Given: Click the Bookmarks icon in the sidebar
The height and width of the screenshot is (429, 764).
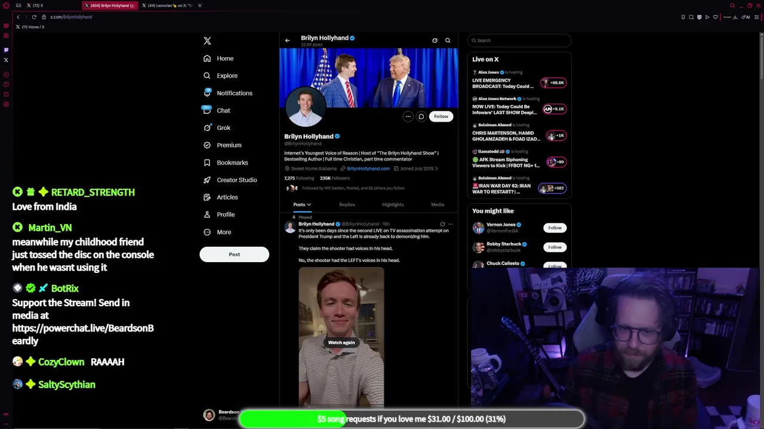Looking at the screenshot, I should pyautogui.click(x=207, y=162).
